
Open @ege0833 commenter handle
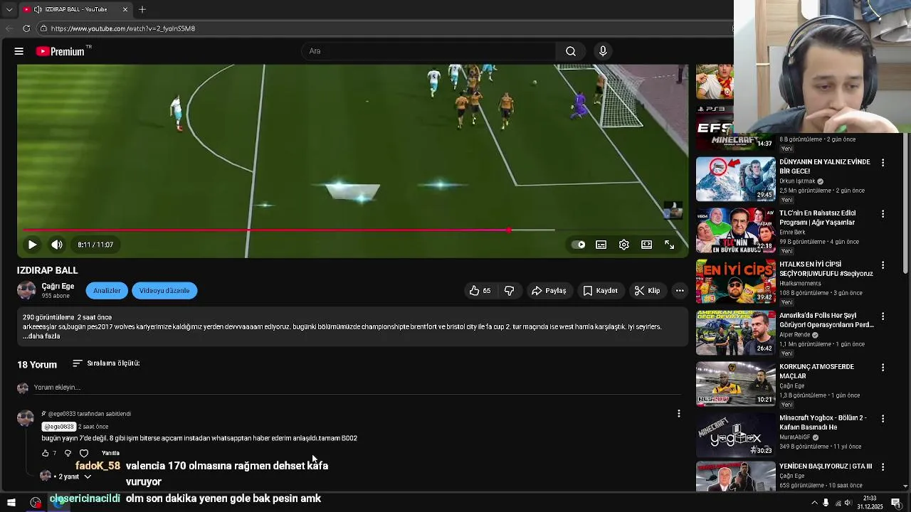pos(58,427)
